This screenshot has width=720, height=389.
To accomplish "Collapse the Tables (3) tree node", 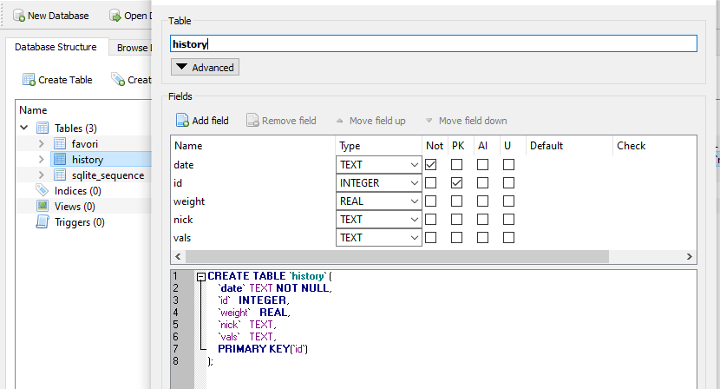I will pyautogui.click(x=23, y=129).
